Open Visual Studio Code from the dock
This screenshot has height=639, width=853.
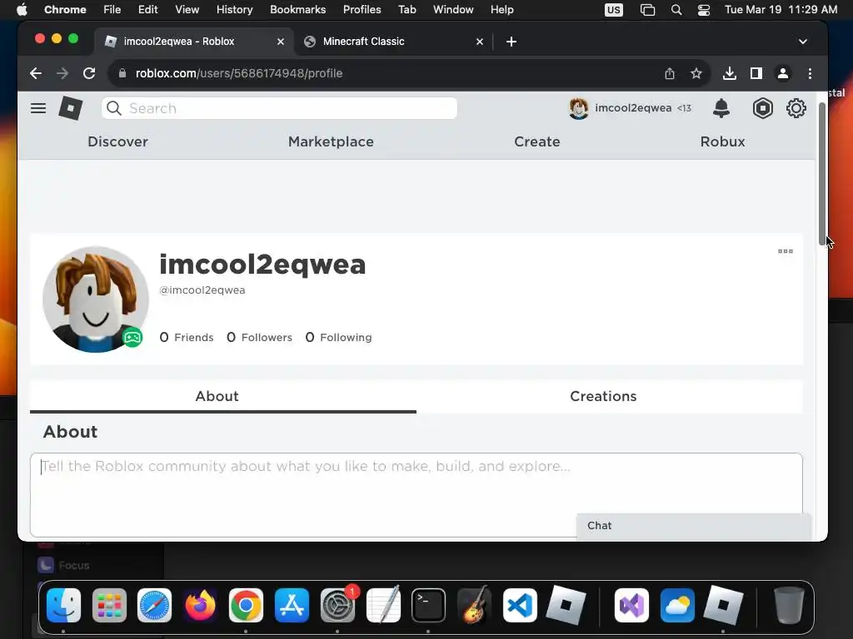click(x=520, y=605)
